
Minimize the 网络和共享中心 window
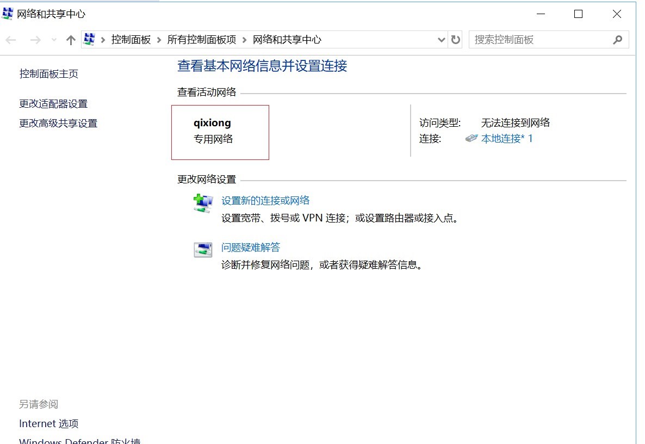click(x=541, y=14)
